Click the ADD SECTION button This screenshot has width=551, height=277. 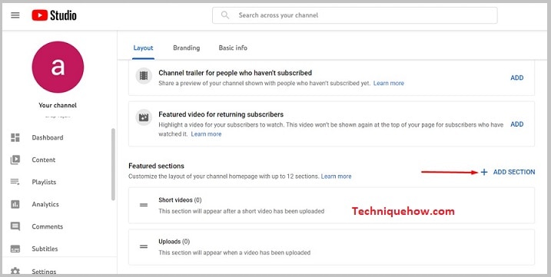[508, 172]
